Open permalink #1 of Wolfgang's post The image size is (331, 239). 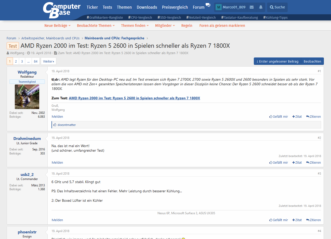point(319,71)
